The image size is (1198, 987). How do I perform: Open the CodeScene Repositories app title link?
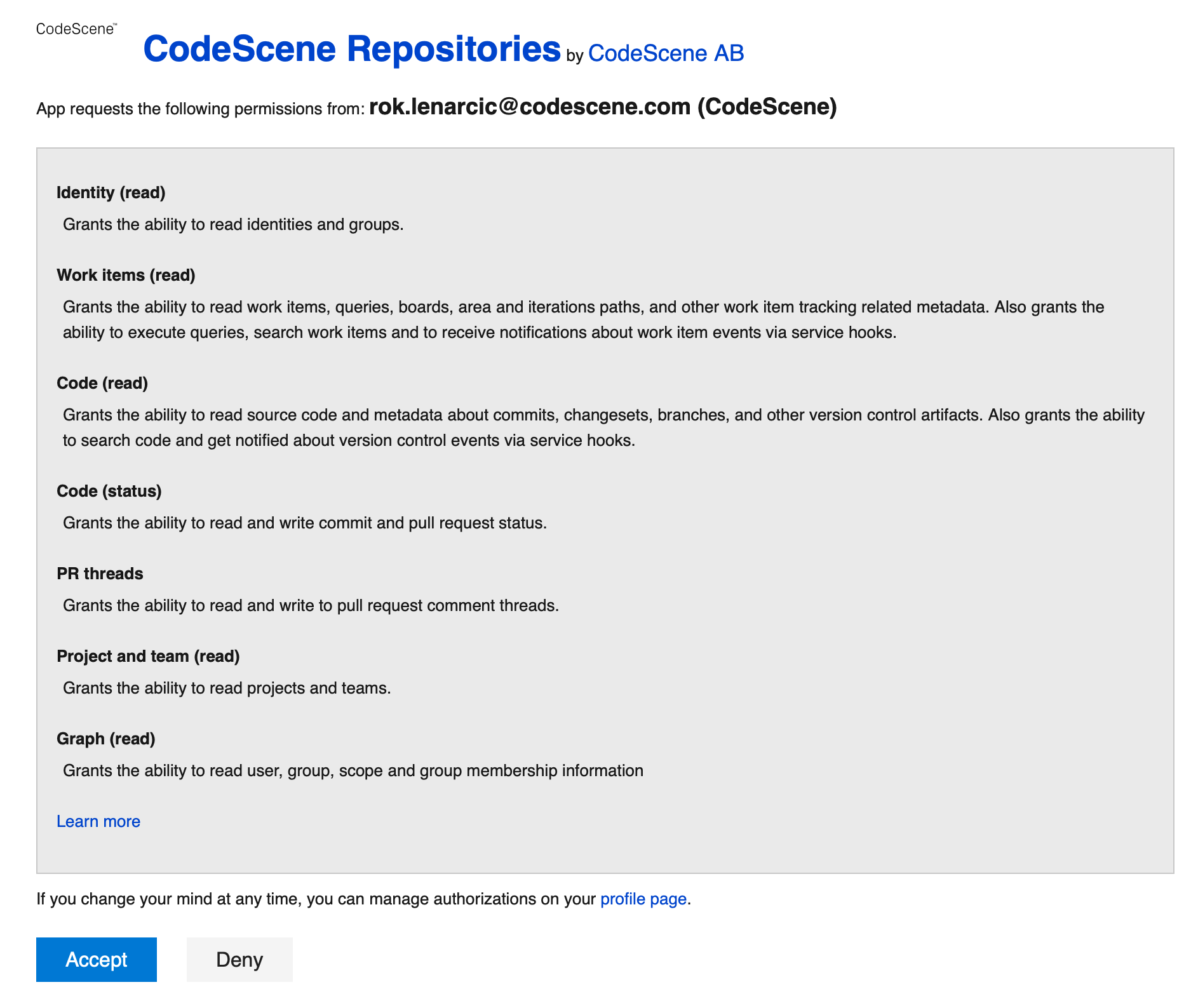(x=352, y=49)
